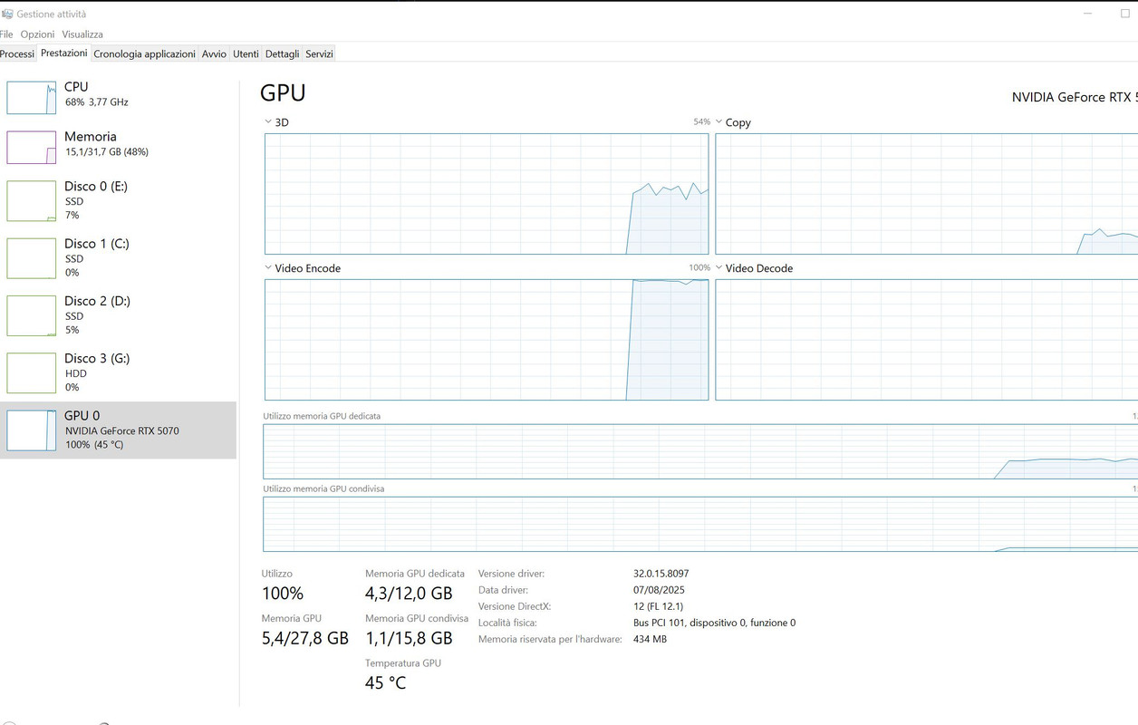
Task: Click the NVIDIA GeForce RTX 5070 sidebar label
Action: [x=122, y=431]
